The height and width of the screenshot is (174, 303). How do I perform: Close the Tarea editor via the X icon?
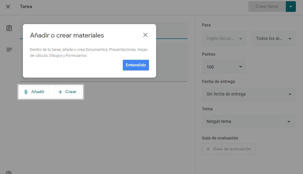pos(8,7)
